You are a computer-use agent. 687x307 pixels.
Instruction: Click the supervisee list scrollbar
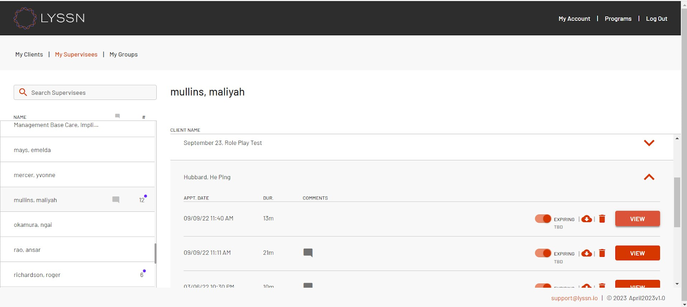(155, 253)
